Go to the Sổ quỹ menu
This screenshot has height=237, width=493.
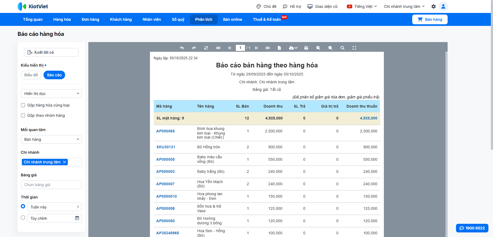click(x=178, y=19)
